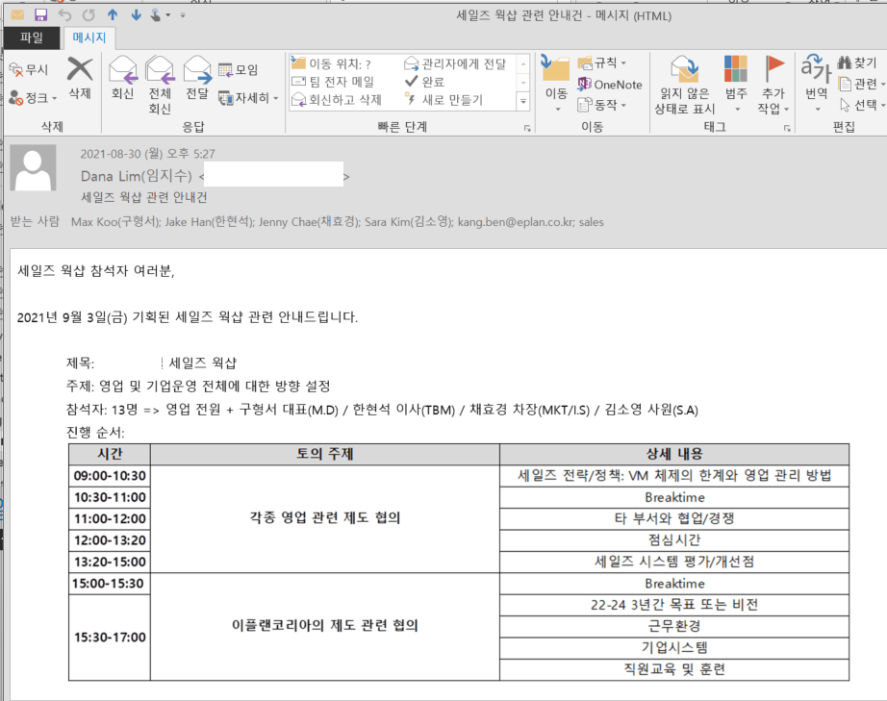Viewport: 887px width, 701px height.
Task: Open 빠른 단계 dialog launcher
Action: 527,128
